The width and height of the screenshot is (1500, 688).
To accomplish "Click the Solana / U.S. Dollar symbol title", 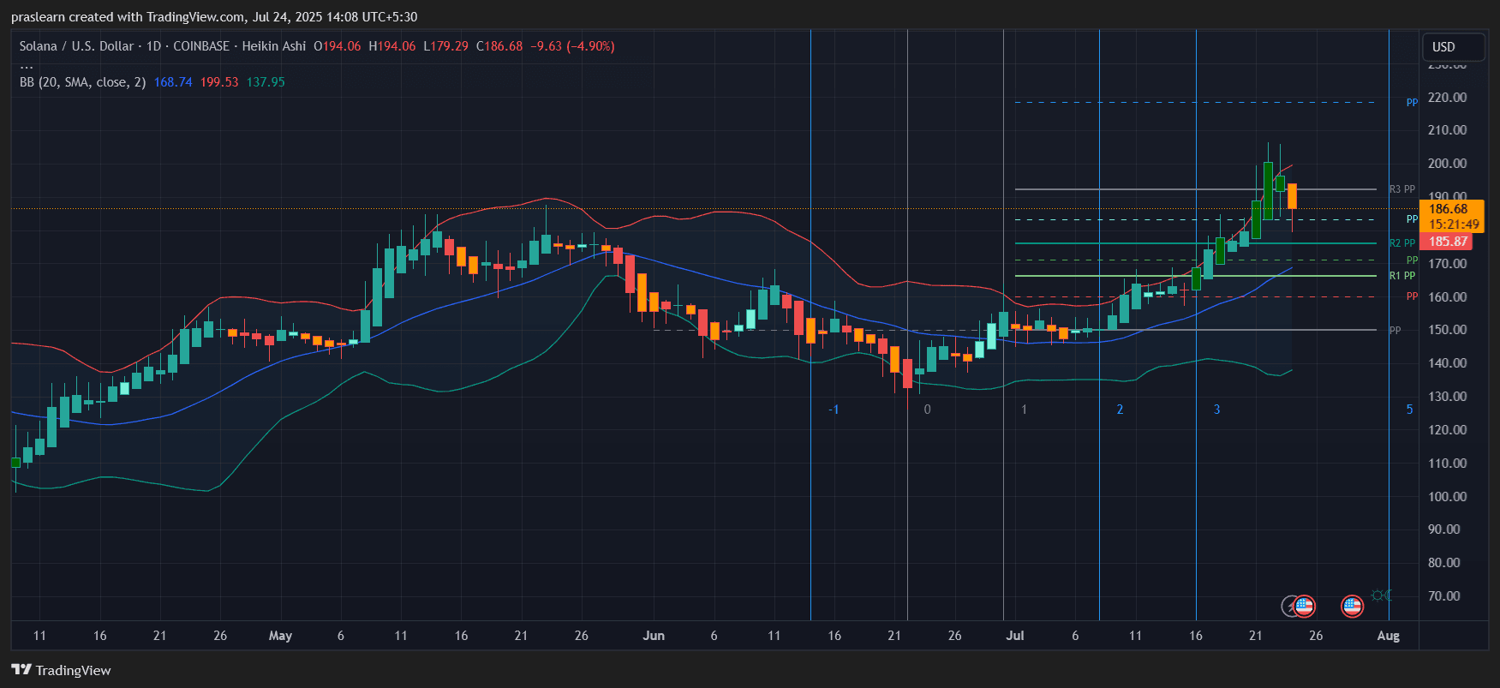I will pyautogui.click(x=76, y=46).
